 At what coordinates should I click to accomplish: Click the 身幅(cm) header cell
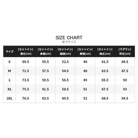46,51
